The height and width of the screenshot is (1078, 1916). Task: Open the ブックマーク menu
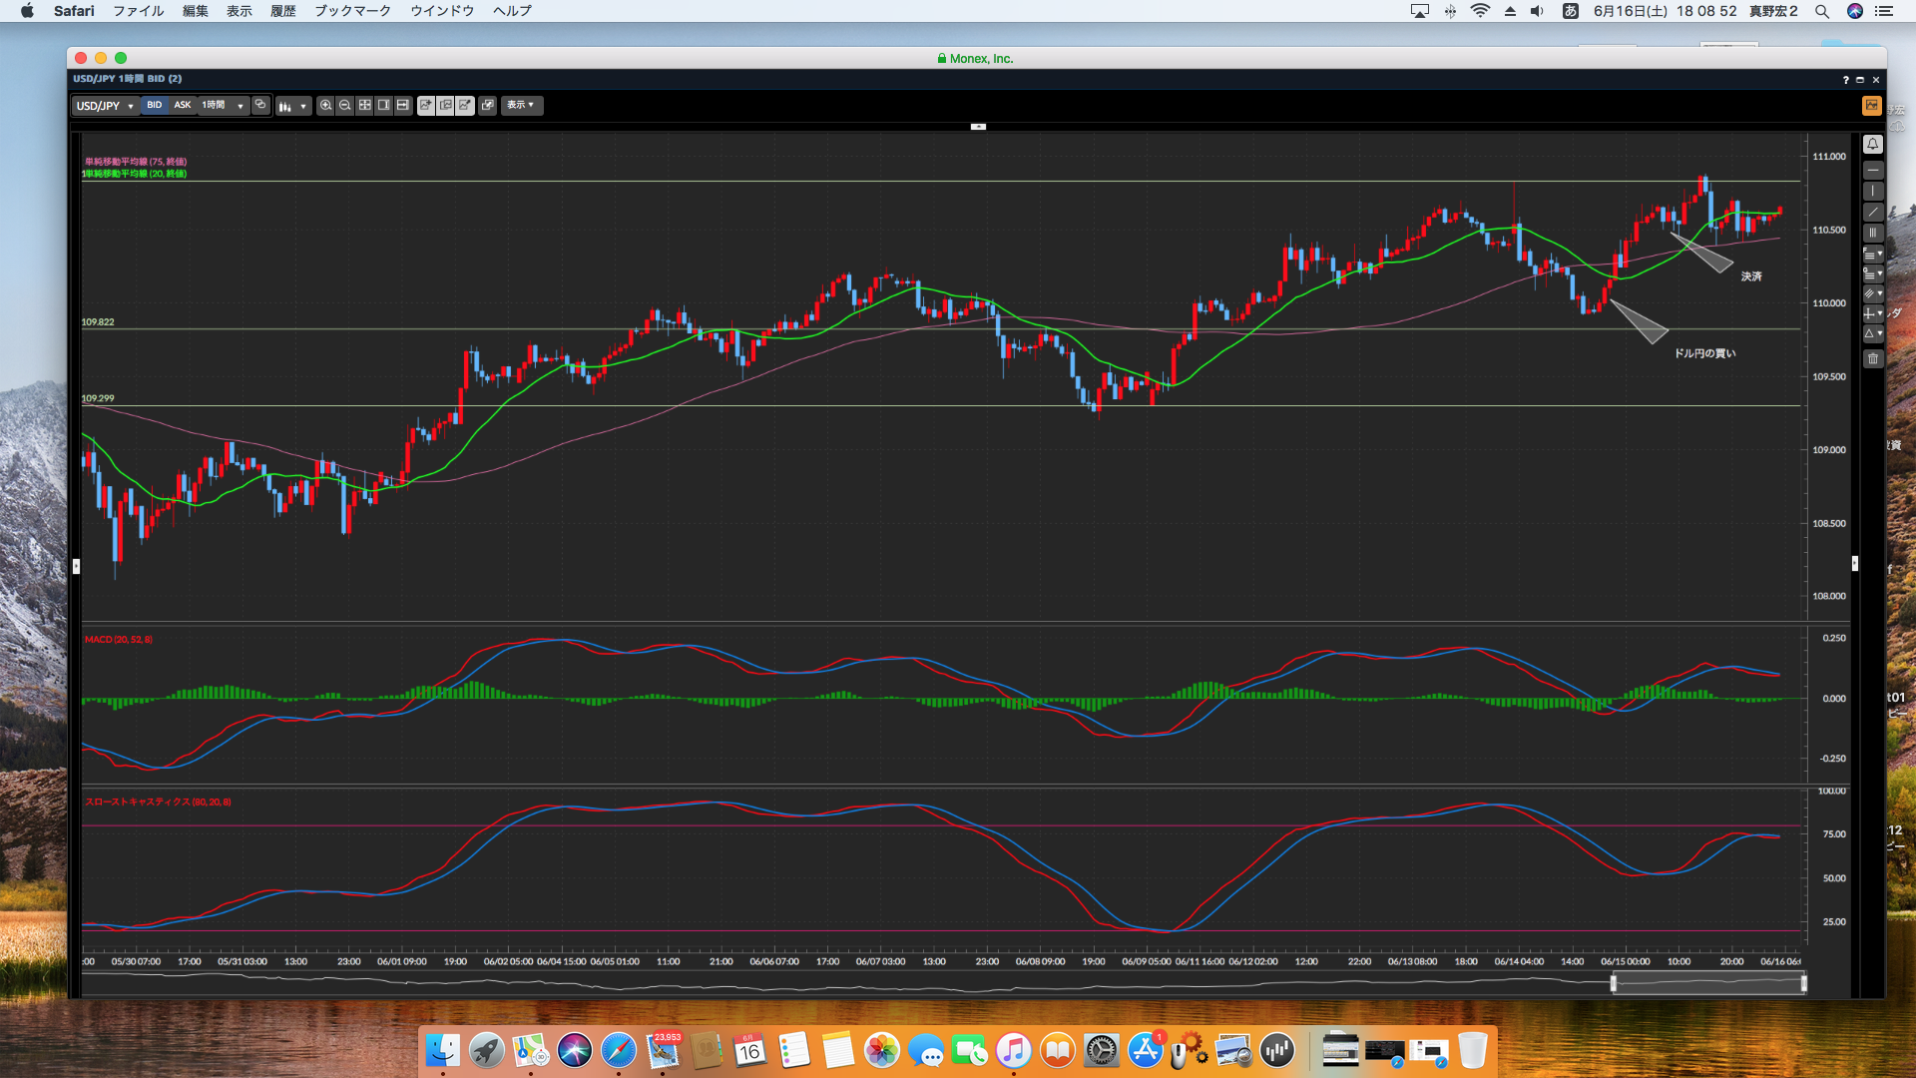point(353,11)
